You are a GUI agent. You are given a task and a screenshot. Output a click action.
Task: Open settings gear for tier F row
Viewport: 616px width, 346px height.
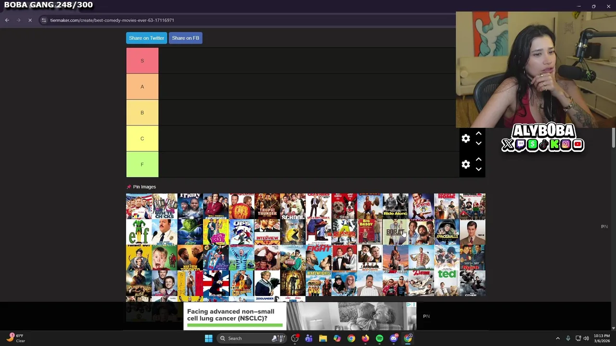(x=465, y=164)
